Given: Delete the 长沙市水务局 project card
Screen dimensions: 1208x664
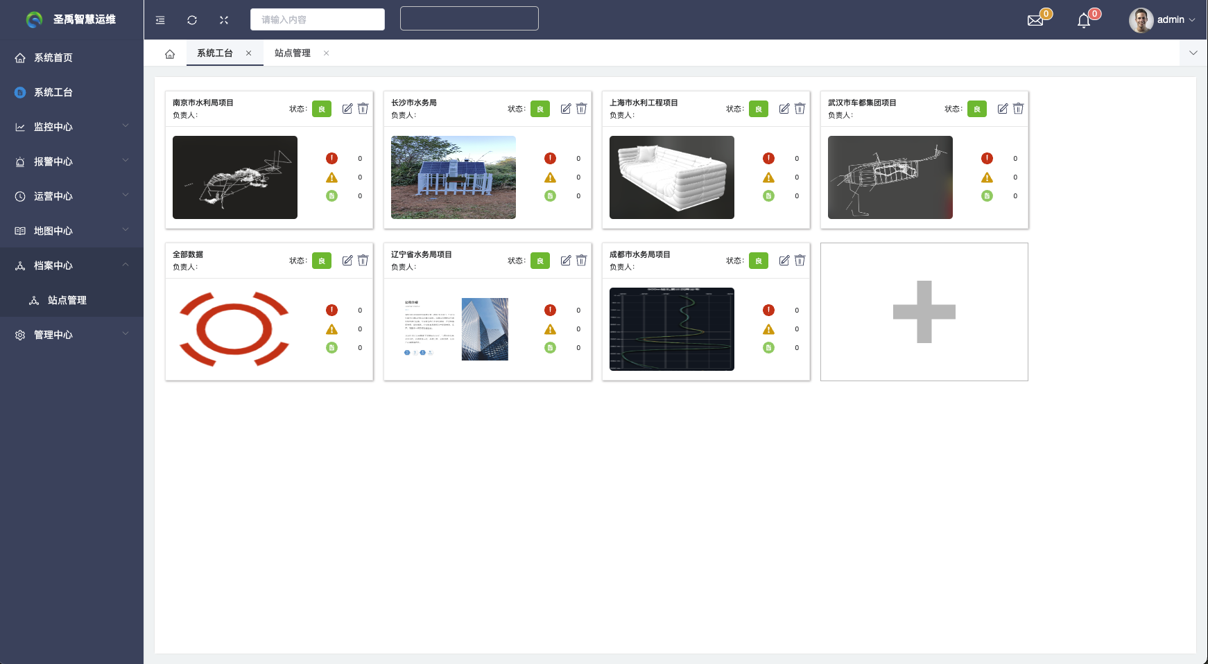Looking at the screenshot, I should coord(581,109).
